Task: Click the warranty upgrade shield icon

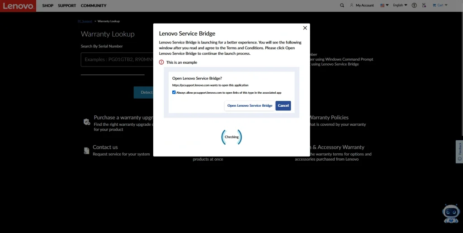Action: pos(86,122)
